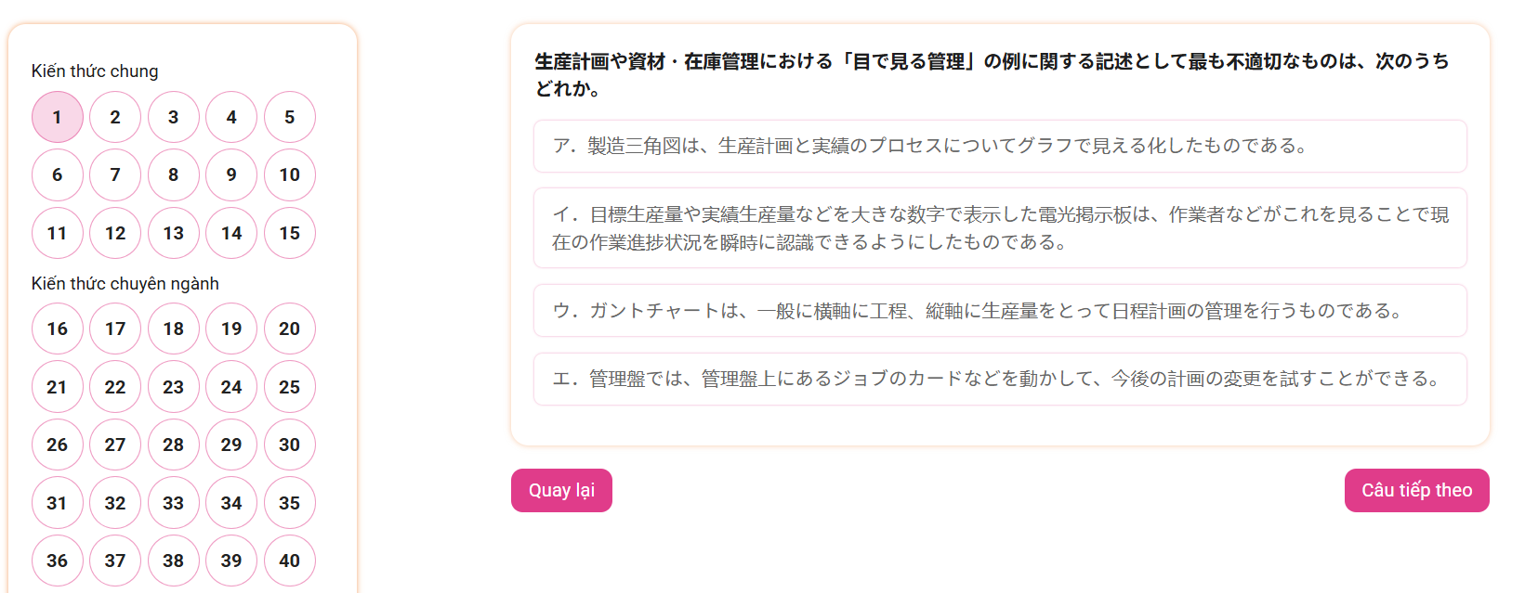Go to next question with Câu tiếp theo
Viewport: 1525px width, 593px height.
point(1416,490)
